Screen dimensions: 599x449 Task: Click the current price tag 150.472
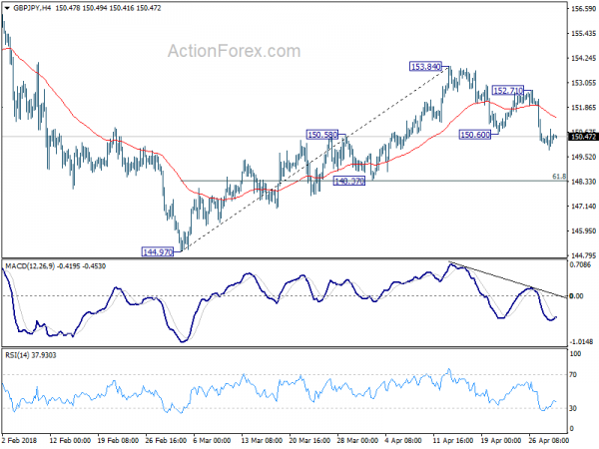pos(583,137)
